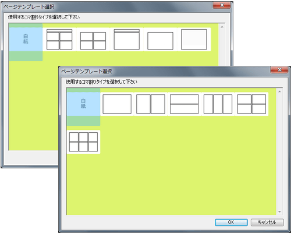The height and width of the screenshot is (233, 291).
Task: Click scroll down arrow in front dialog
Action: [279, 211]
